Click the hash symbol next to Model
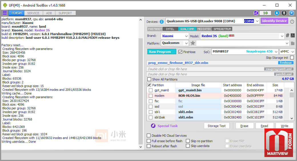Screen dimensions: 297x161 point(288,35)
